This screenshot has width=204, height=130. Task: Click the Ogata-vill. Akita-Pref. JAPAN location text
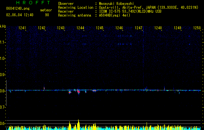point(149,7)
